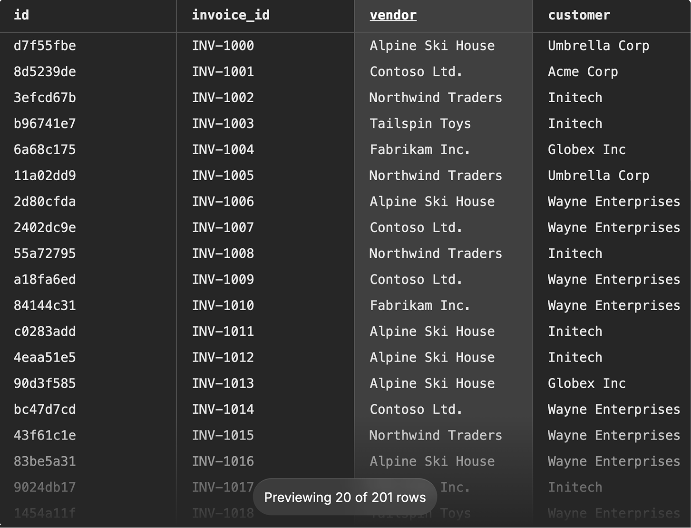Sort by the vendor column header

tap(393, 15)
